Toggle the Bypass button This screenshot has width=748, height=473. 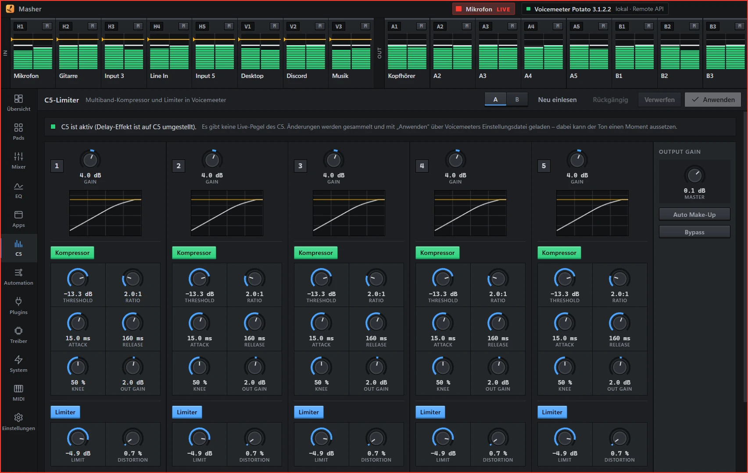click(694, 232)
